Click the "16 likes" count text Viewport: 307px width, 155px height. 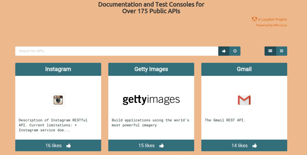[x=53, y=146]
